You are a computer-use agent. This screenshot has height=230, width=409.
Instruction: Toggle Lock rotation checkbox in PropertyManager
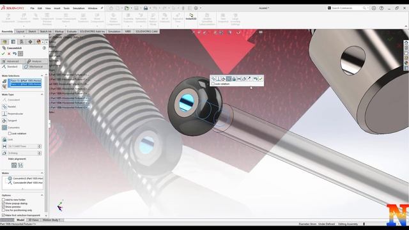click(10, 134)
